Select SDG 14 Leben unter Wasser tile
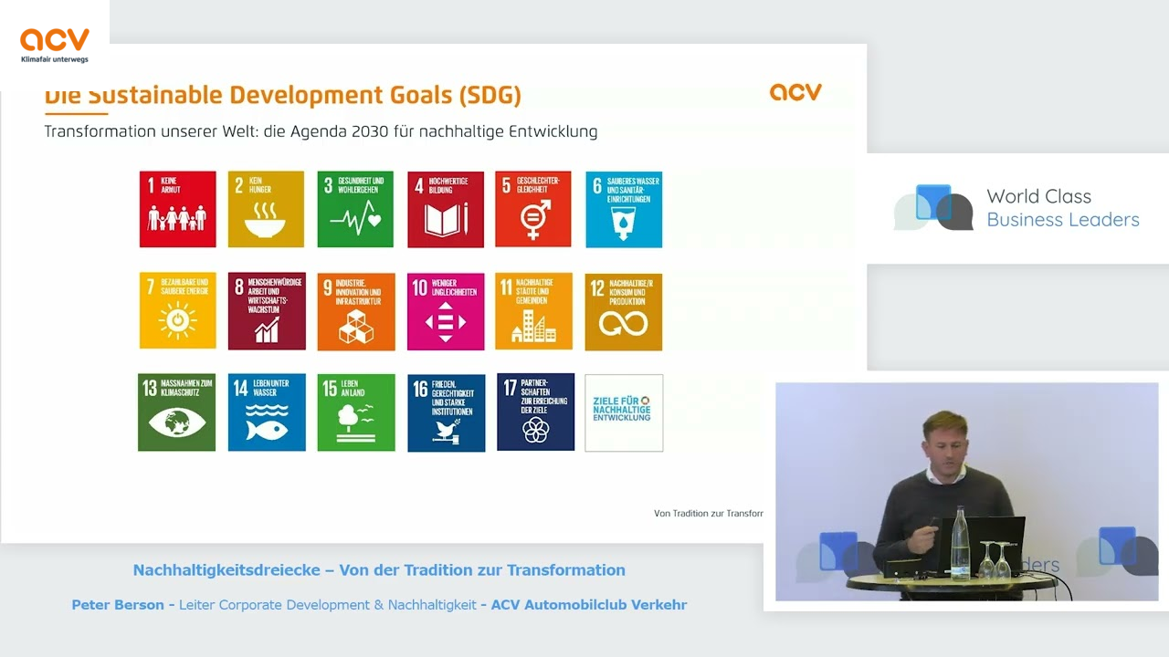This screenshot has height=657, width=1169. pyautogui.click(x=267, y=412)
